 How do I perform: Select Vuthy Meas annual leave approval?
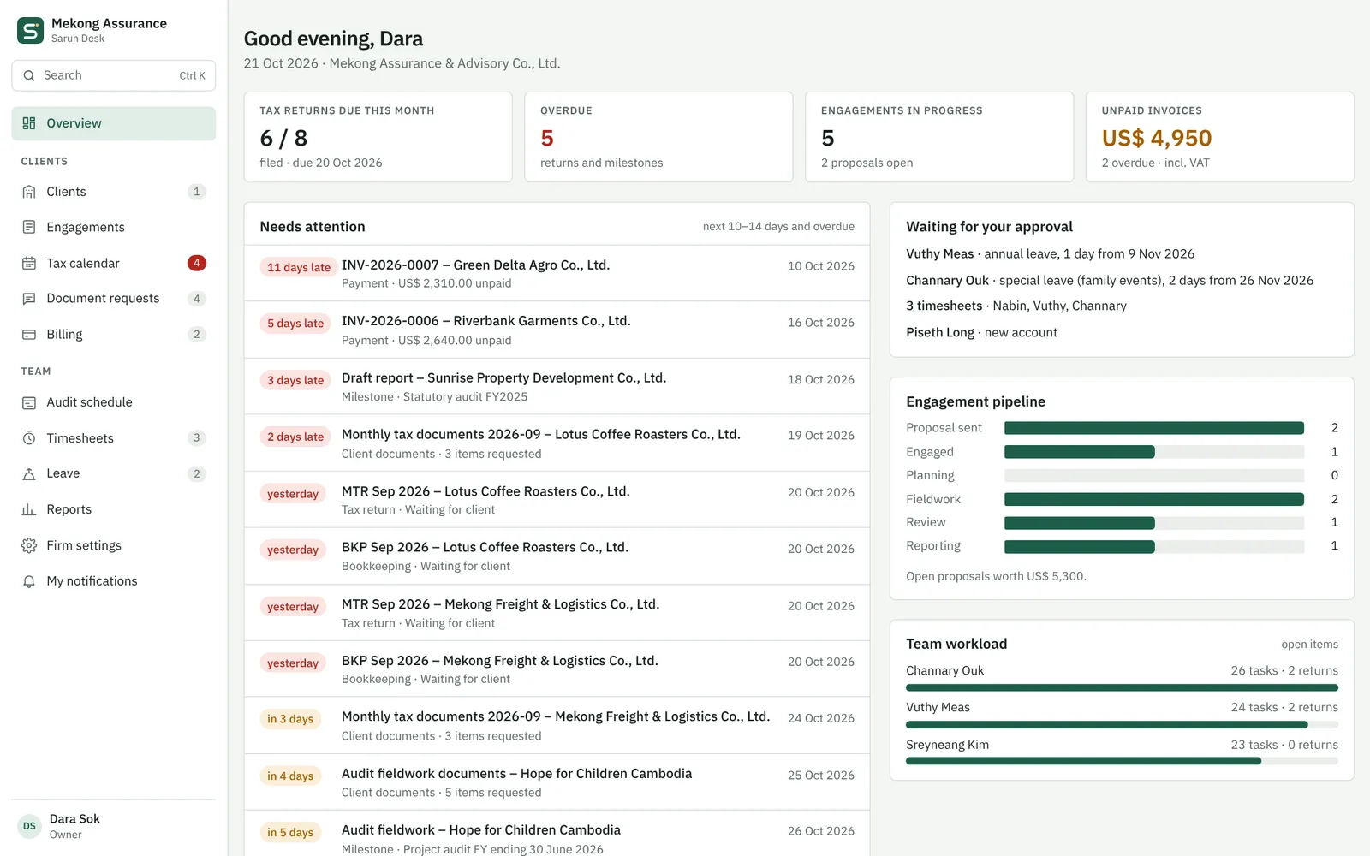coord(1050,254)
